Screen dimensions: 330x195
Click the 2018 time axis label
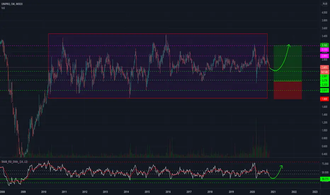(210, 192)
